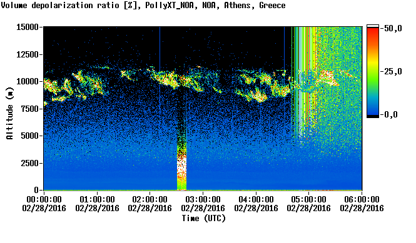Click the 5000 altitude tick label

pos(30,136)
